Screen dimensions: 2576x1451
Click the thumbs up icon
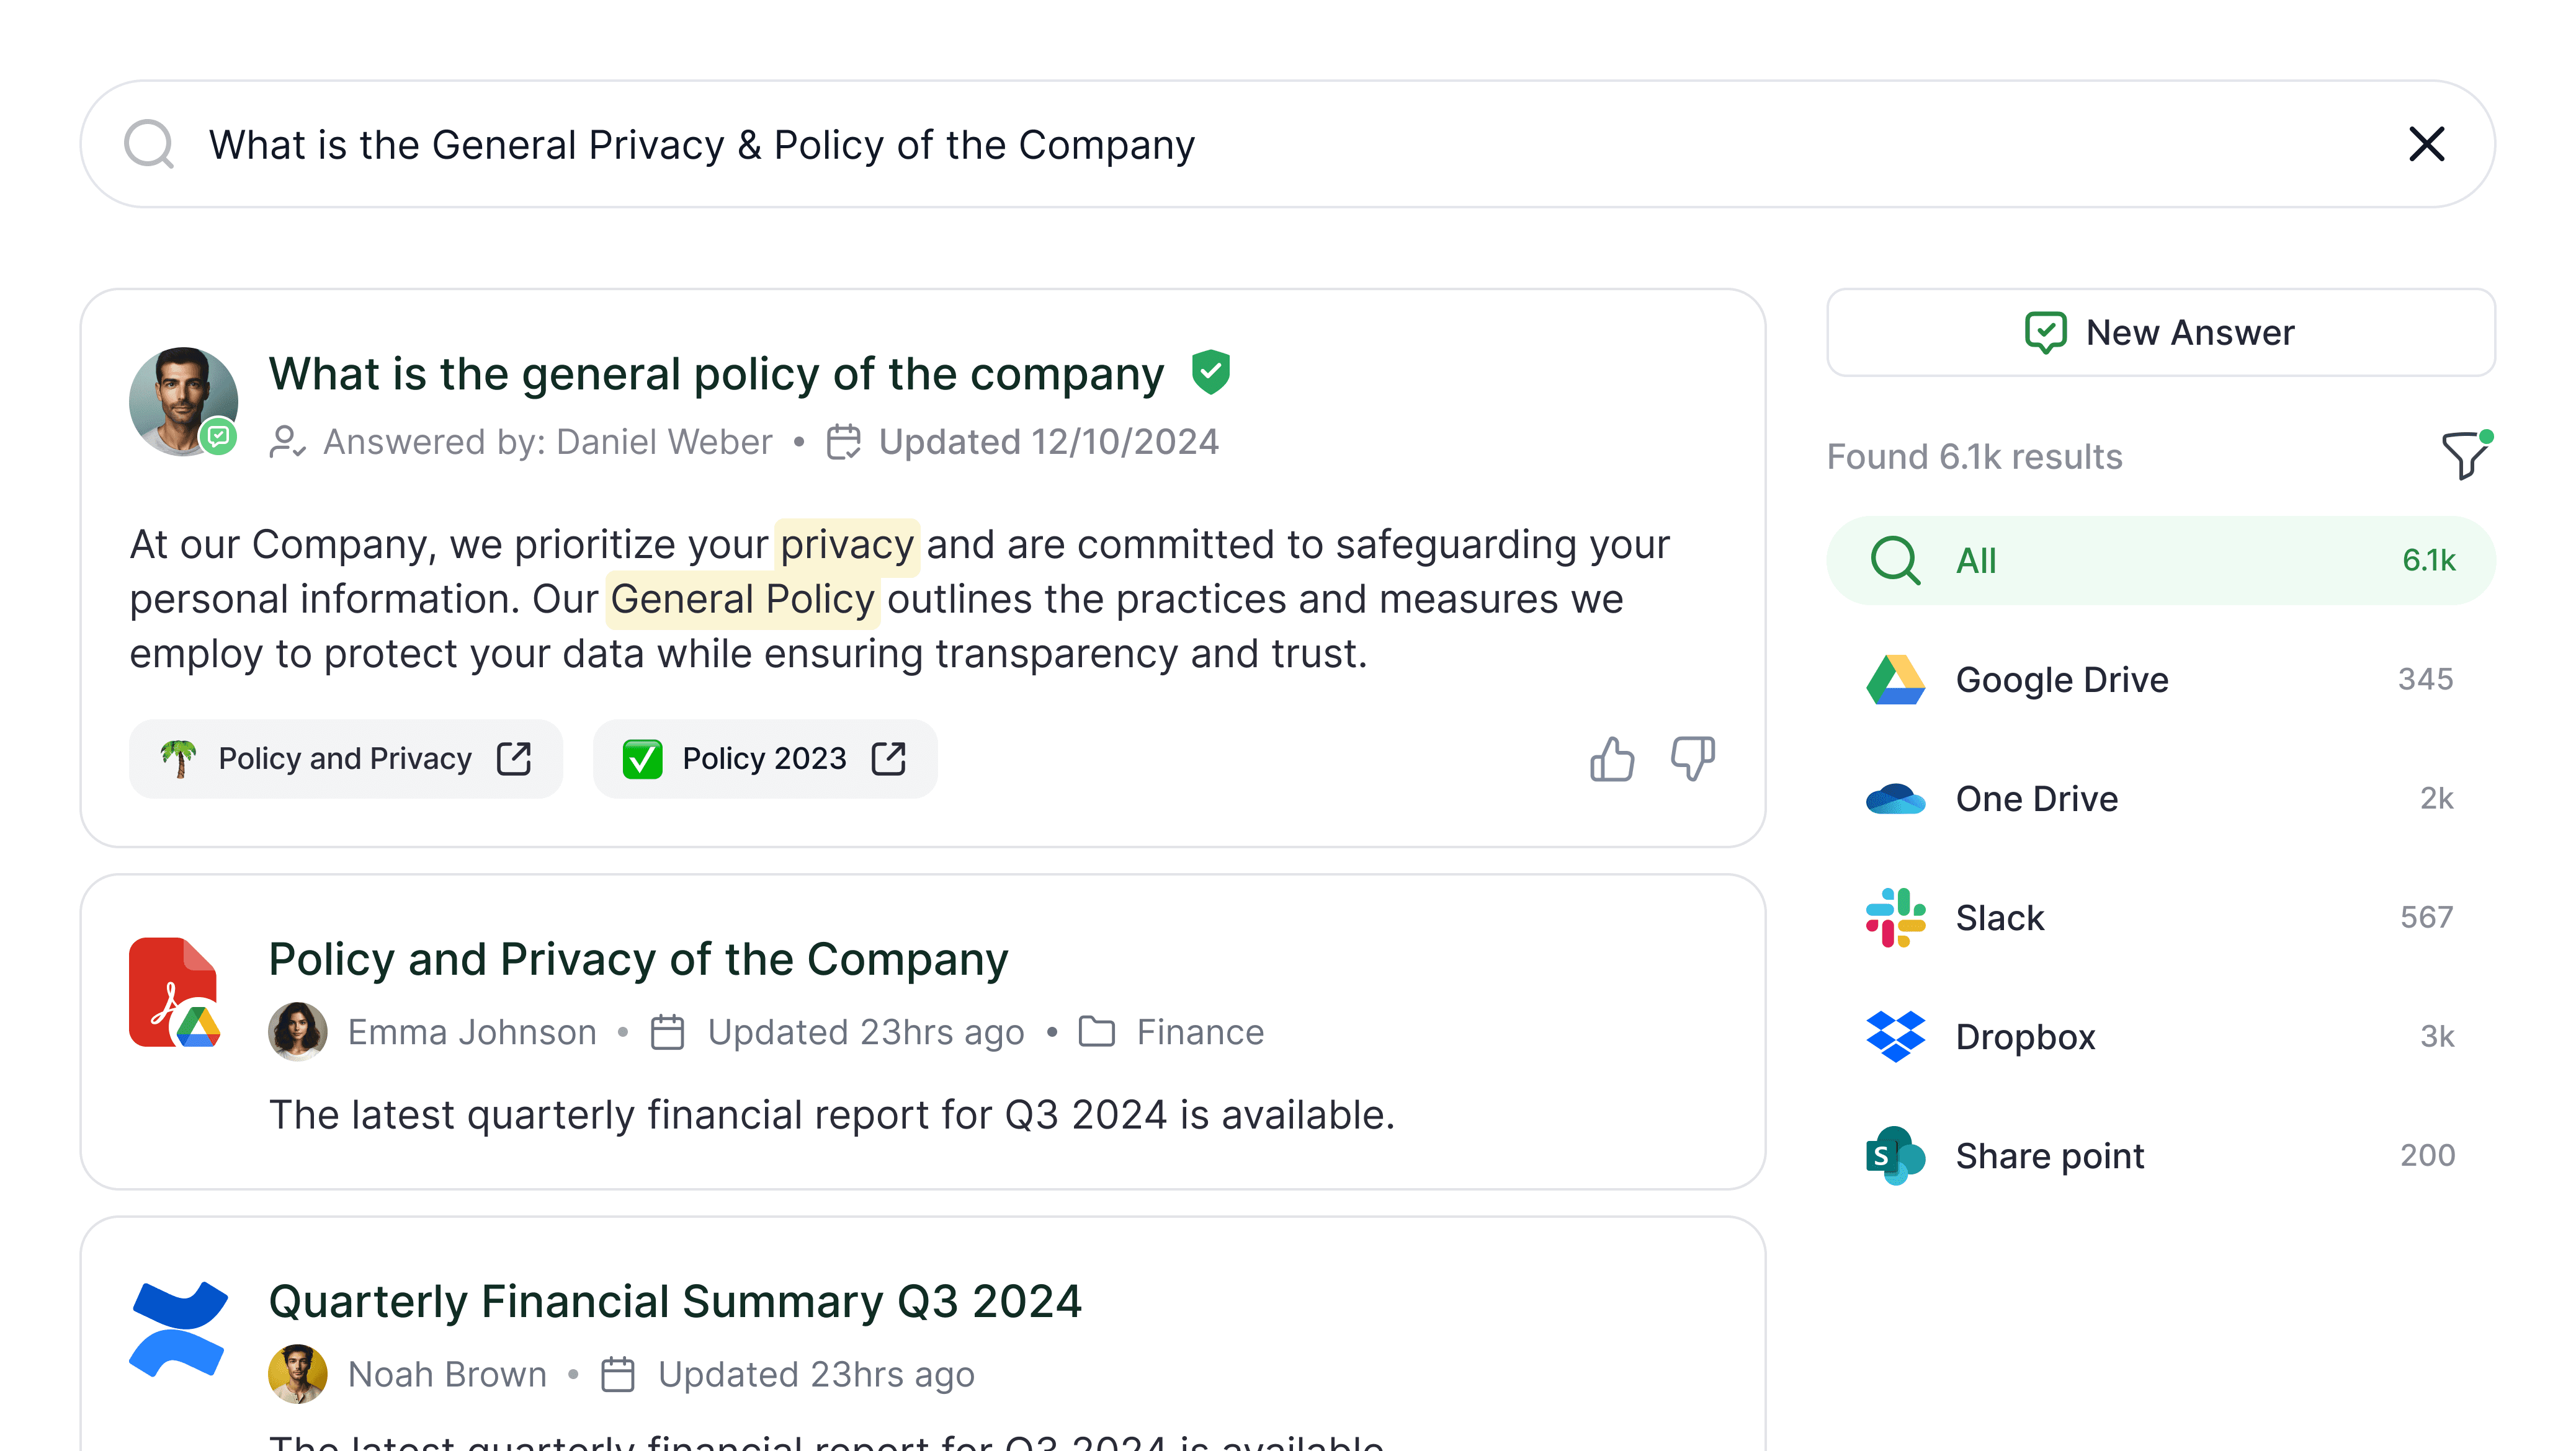(x=1612, y=760)
